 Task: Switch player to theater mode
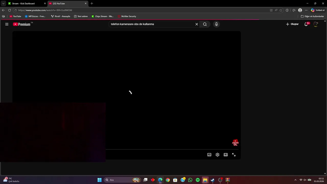click(x=226, y=155)
